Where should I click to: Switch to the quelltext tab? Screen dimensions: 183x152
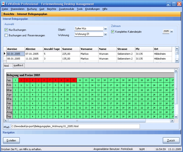(18, 65)
